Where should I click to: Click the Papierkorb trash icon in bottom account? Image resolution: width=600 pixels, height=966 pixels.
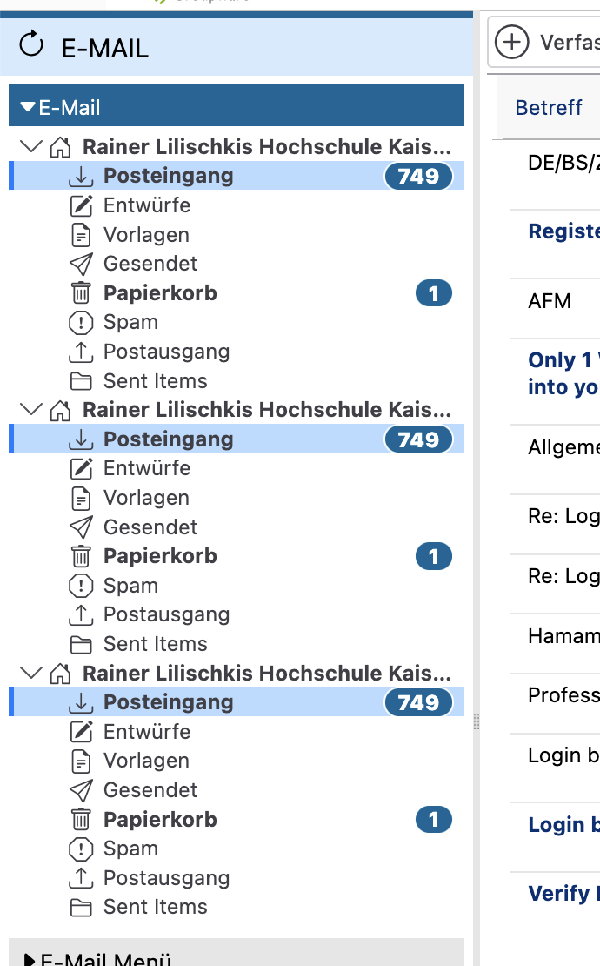pyautogui.click(x=81, y=820)
